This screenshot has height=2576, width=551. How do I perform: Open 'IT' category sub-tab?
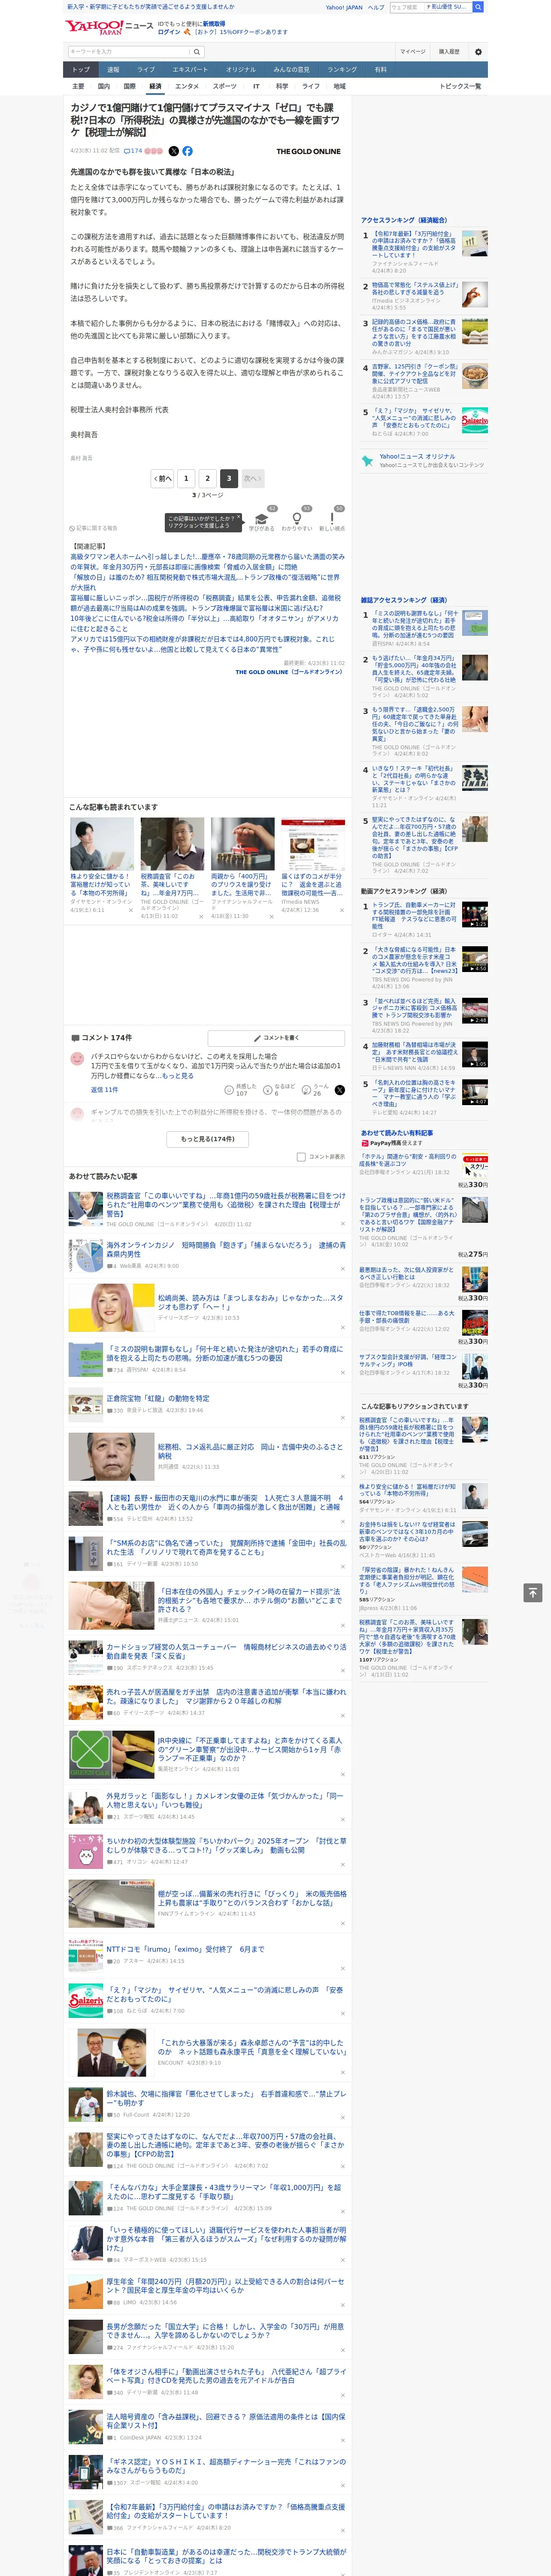tap(256, 86)
